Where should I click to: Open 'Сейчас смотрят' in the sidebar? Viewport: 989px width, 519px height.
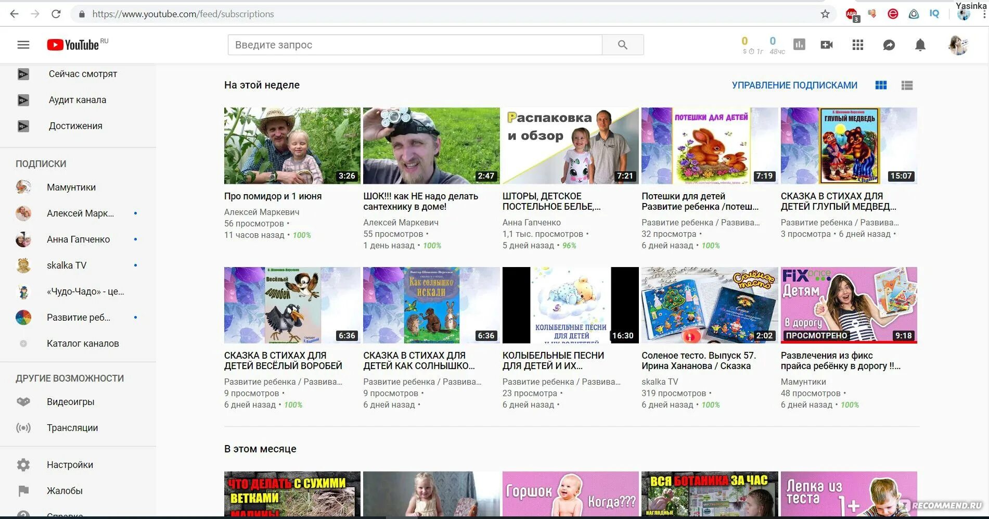[x=78, y=74]
